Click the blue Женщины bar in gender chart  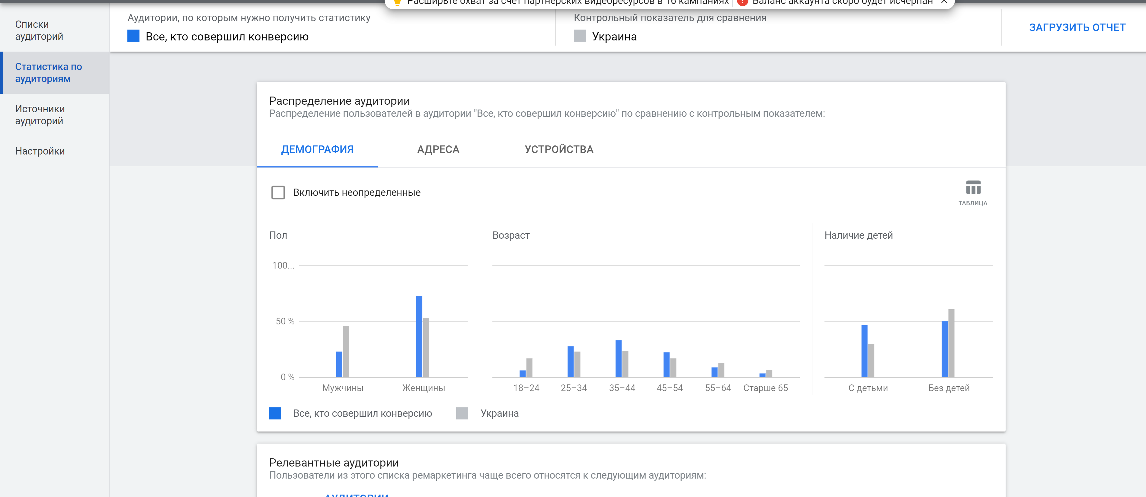point(419,336)
